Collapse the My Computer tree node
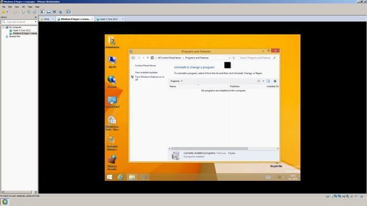The height and width of the screenshot is (206, 367). coord(3,27)
